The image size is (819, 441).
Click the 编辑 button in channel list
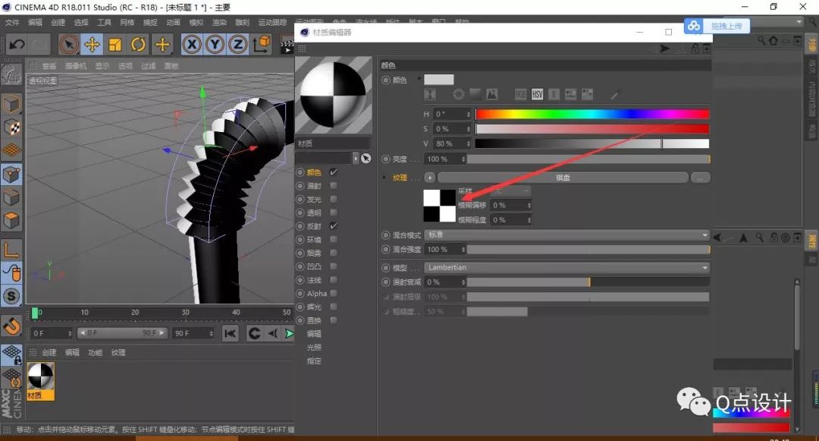point(314,332)
